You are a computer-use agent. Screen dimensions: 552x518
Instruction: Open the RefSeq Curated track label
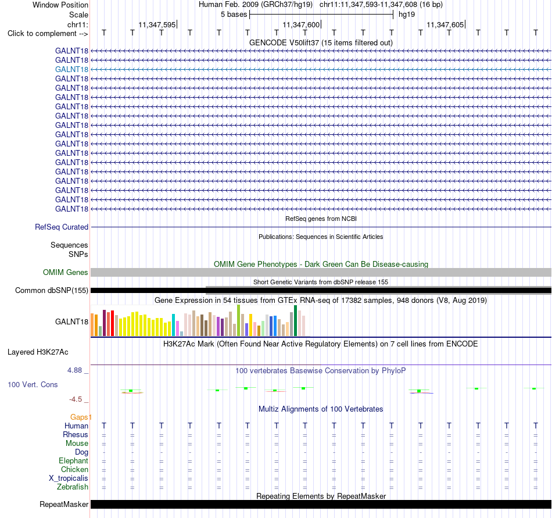click(x=61, y=227)
